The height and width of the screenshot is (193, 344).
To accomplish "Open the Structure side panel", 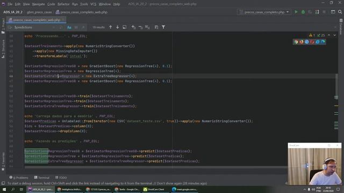I will (x=3, y=49).
